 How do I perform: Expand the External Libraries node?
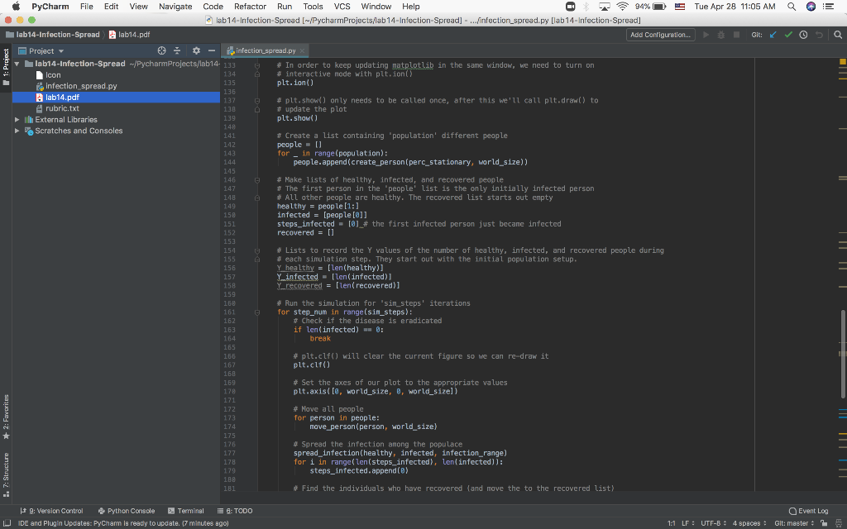point(17,120)
